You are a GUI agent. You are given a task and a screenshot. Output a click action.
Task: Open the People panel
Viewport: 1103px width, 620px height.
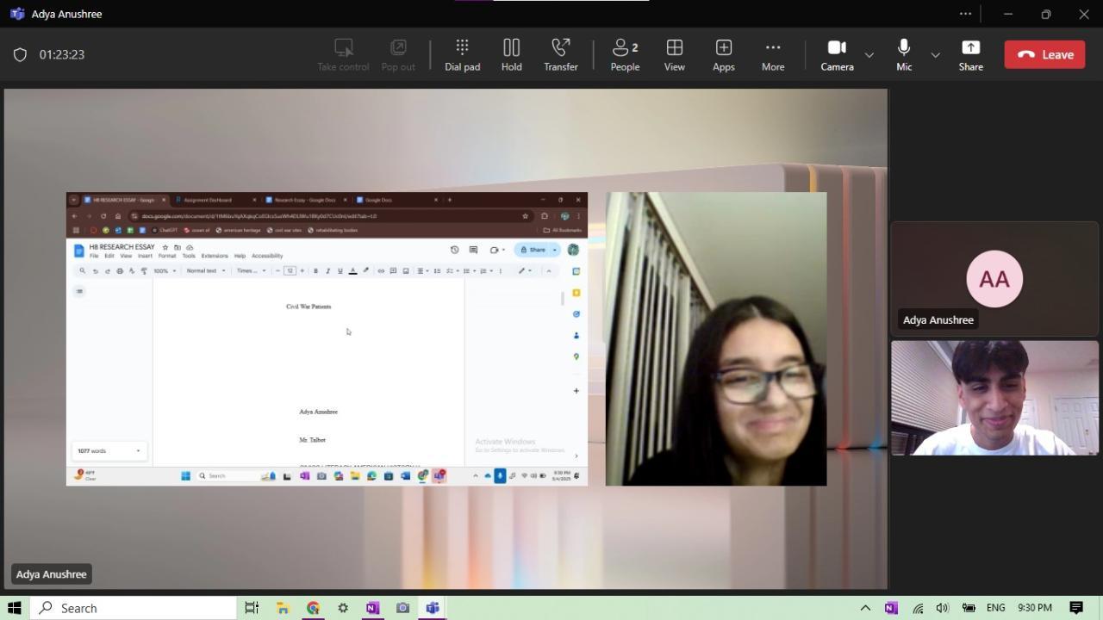pyautogui.click(x=625, y=54)
